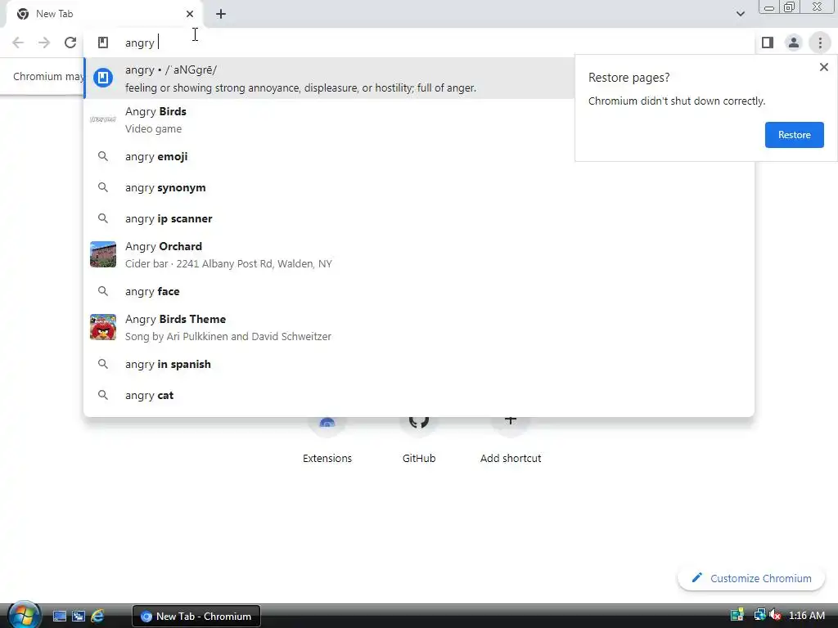Click the search icon beside angry emoji
The width and height of the screenshot is (838, 628).
point(103,156)
